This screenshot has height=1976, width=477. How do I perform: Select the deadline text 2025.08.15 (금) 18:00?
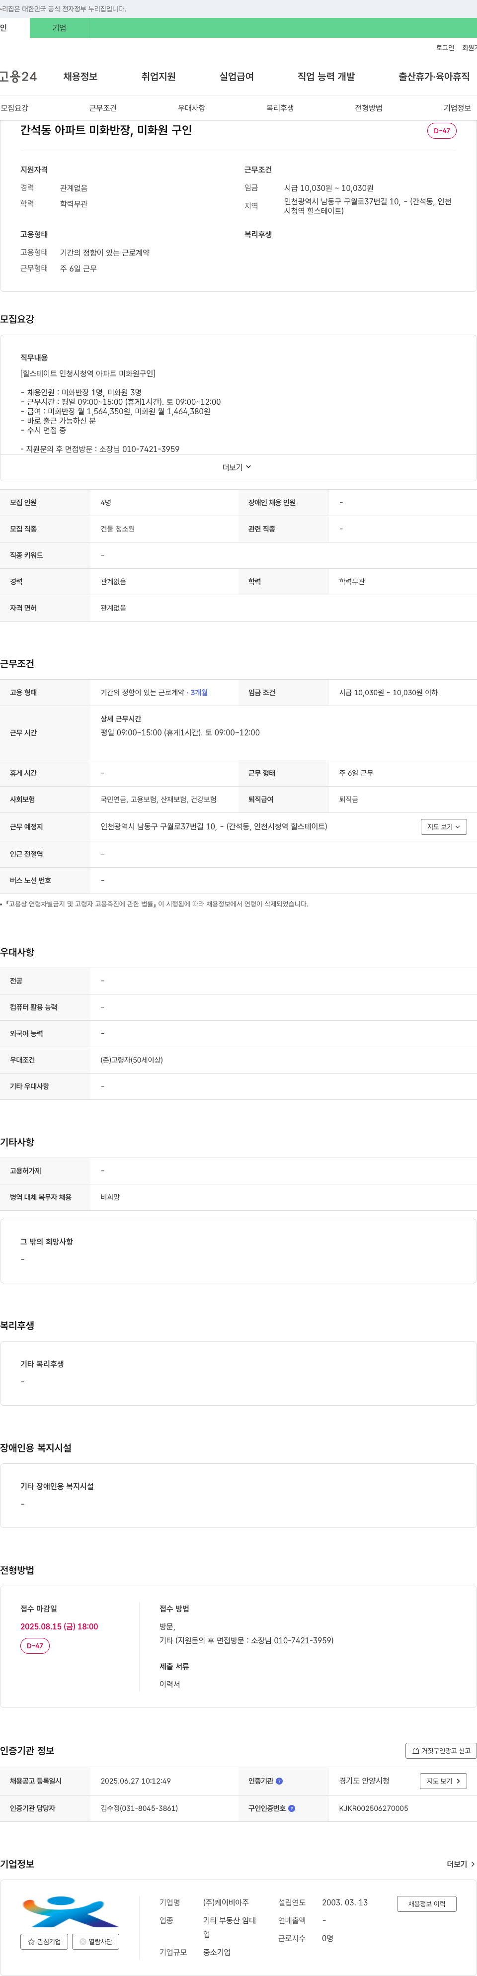coord(59,1626)
